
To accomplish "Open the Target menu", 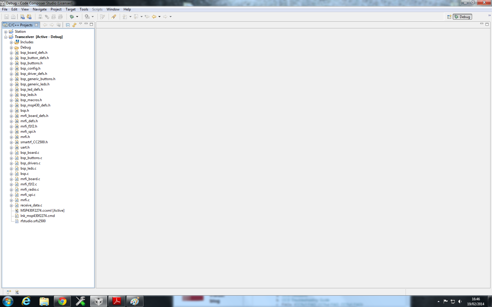I will coord(71,9).
